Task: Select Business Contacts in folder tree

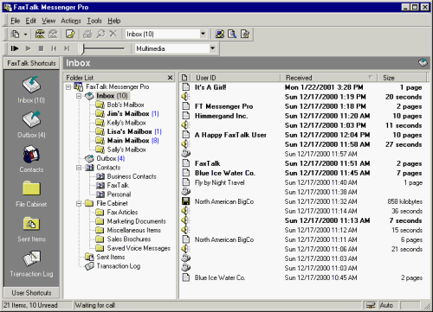Action: (x=132, y=176)
